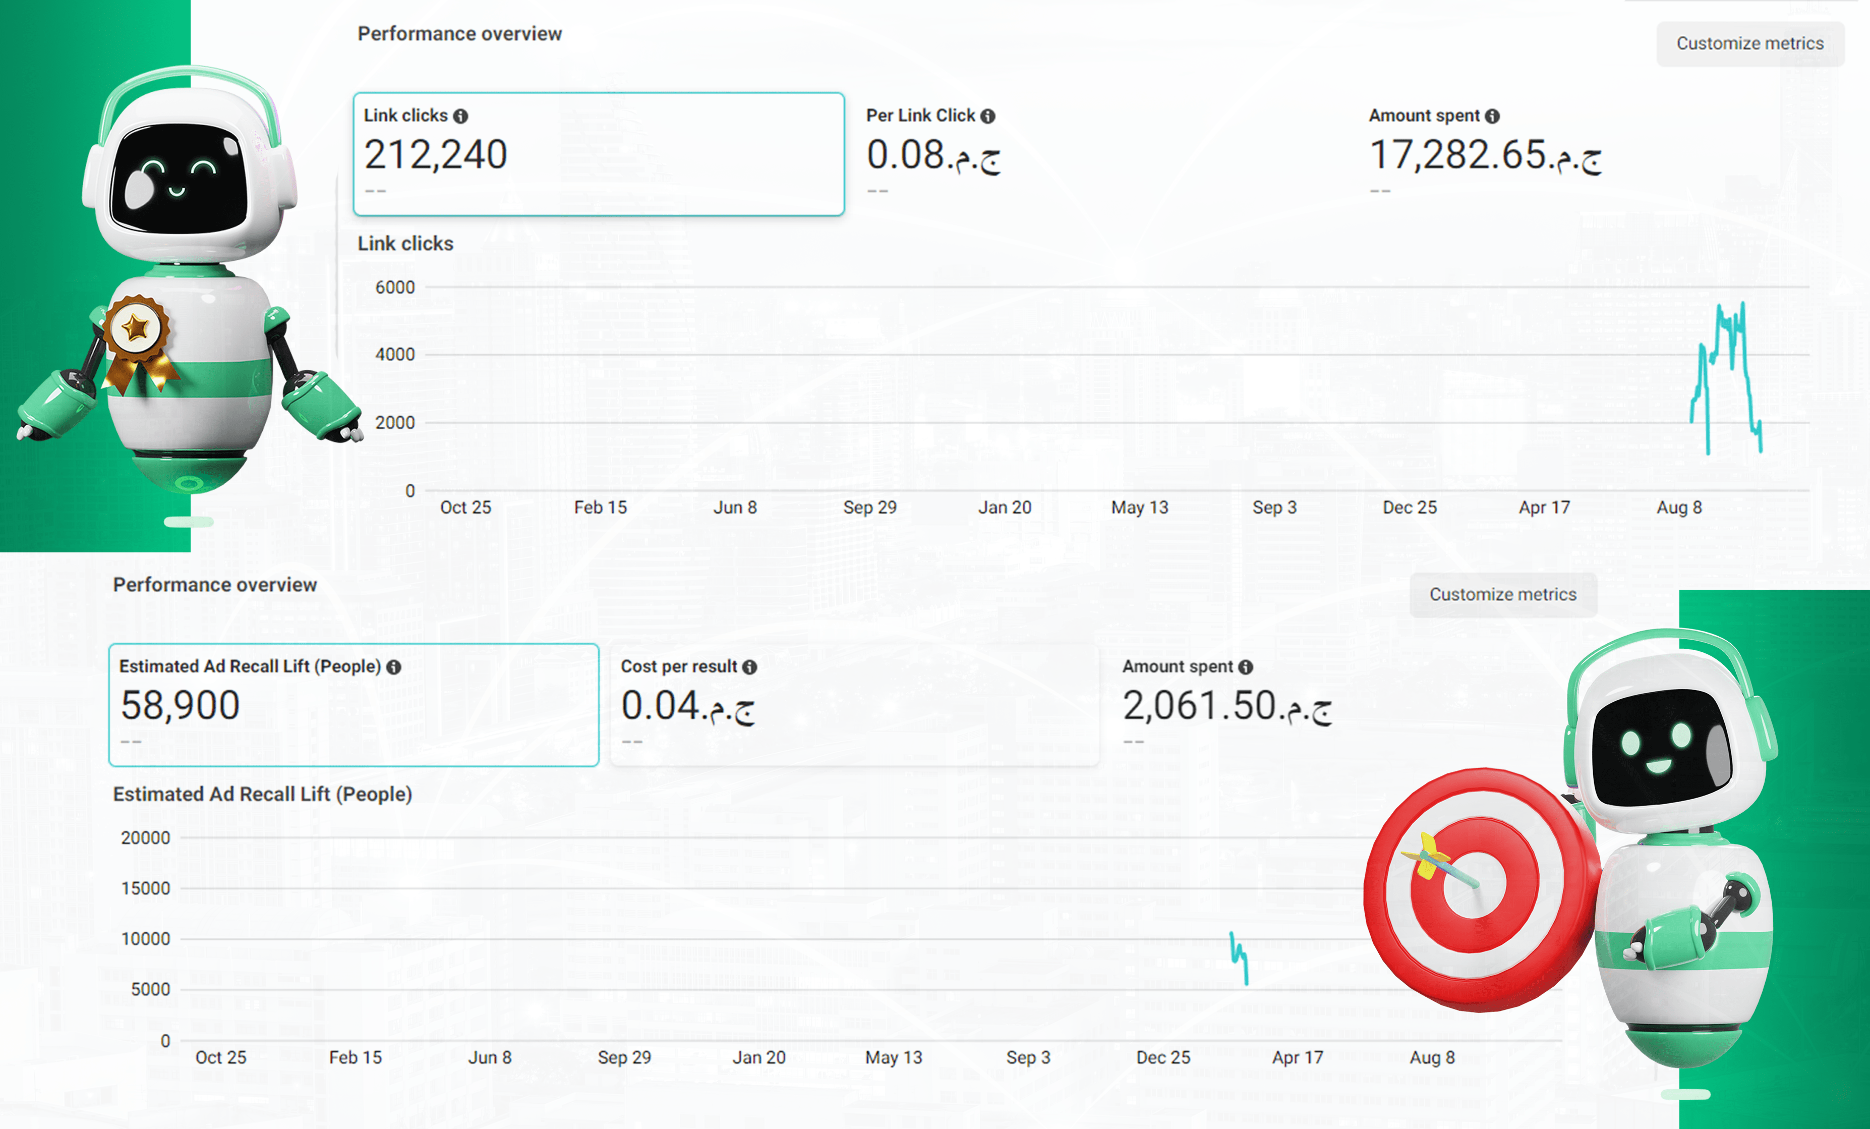Click info icon beside Estimated Ad Recall Lift

click(x=393, y=667)
